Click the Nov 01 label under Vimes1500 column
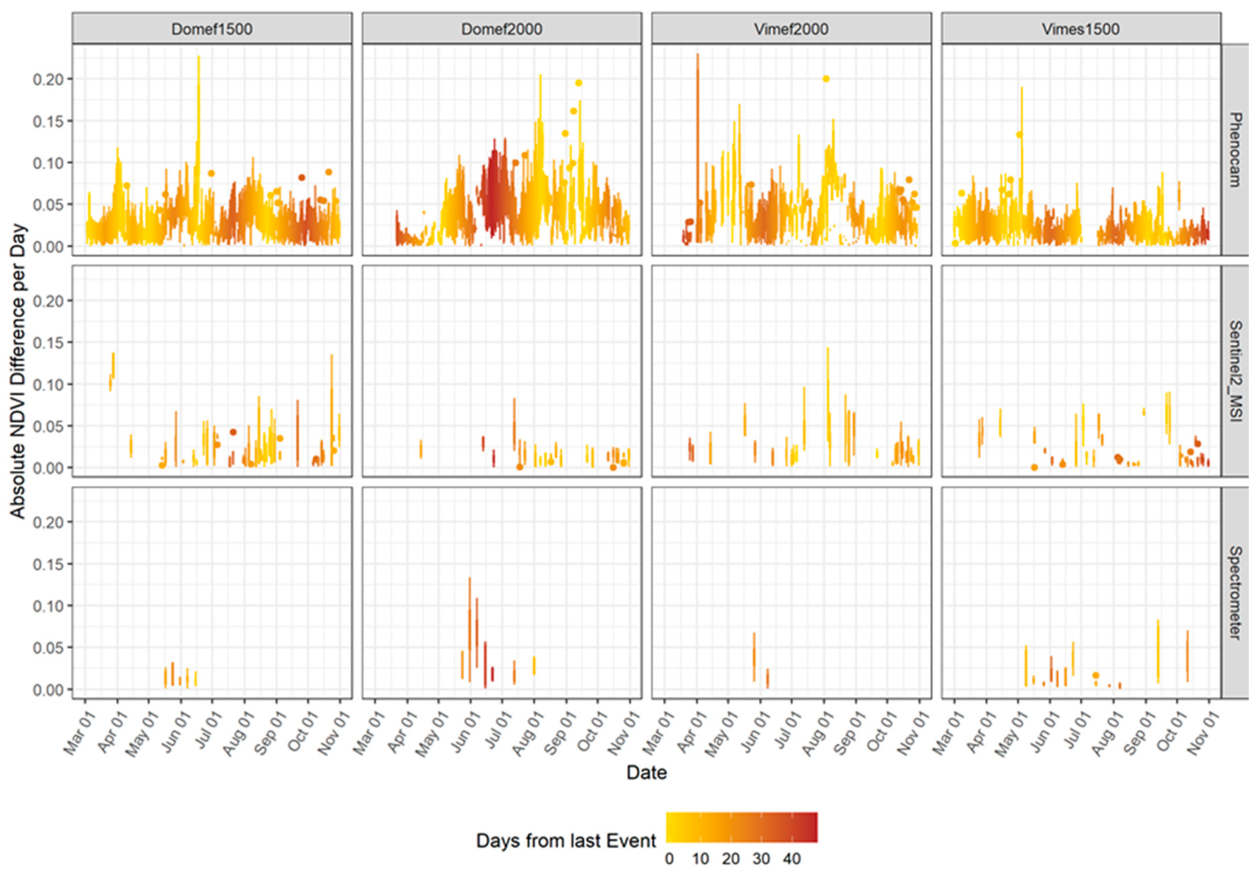The width and height of the screenshot is (1259, 876). coord(1204,733)
